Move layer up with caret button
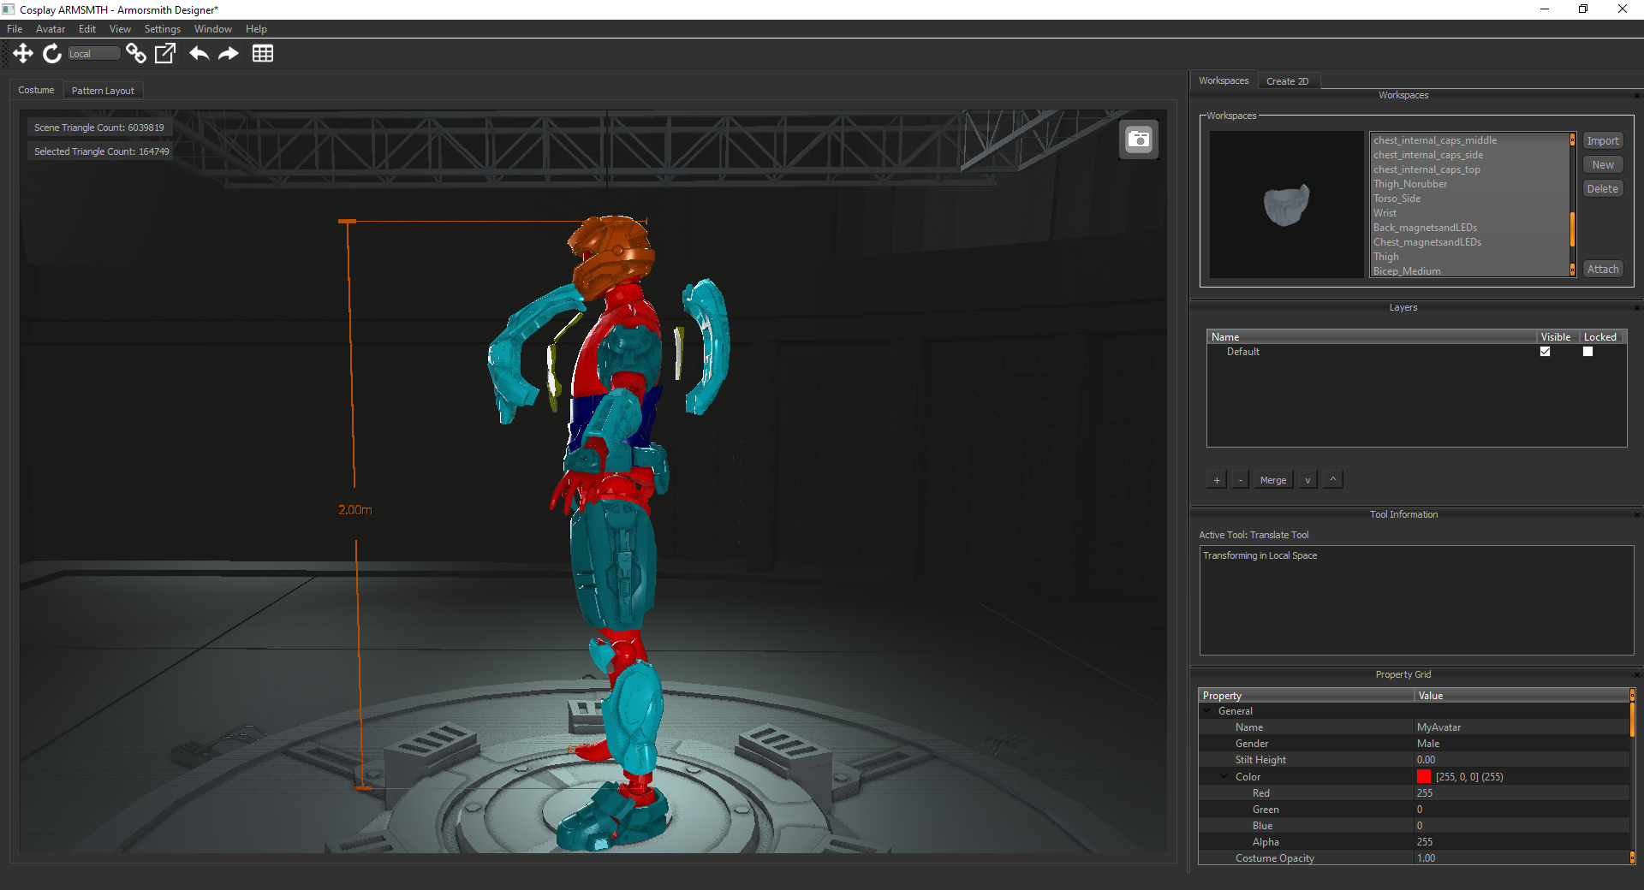Screen dimensions: 1644x890 coord(1333,480)
